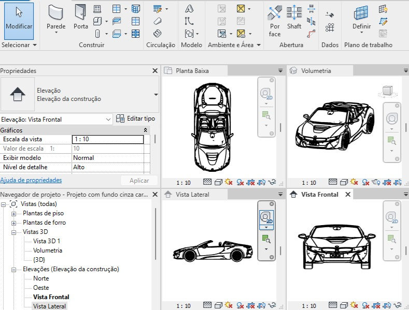409x310 pixels.
Task: Toggle shadows in Planta Baixa view bar
Action: tap(240, 182)
